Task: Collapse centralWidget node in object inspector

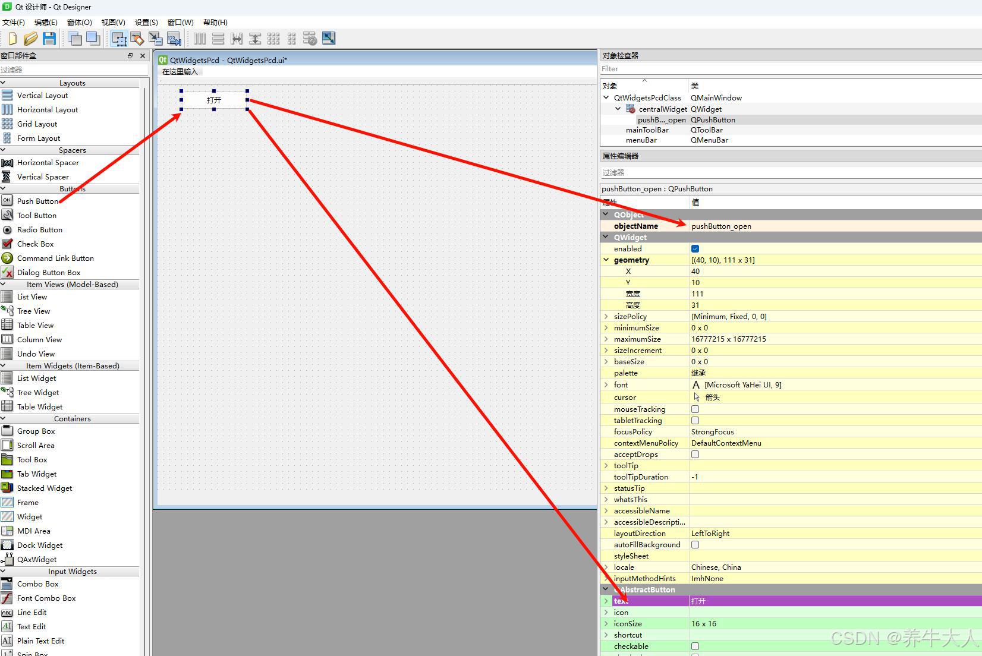Action: (618, 109)
